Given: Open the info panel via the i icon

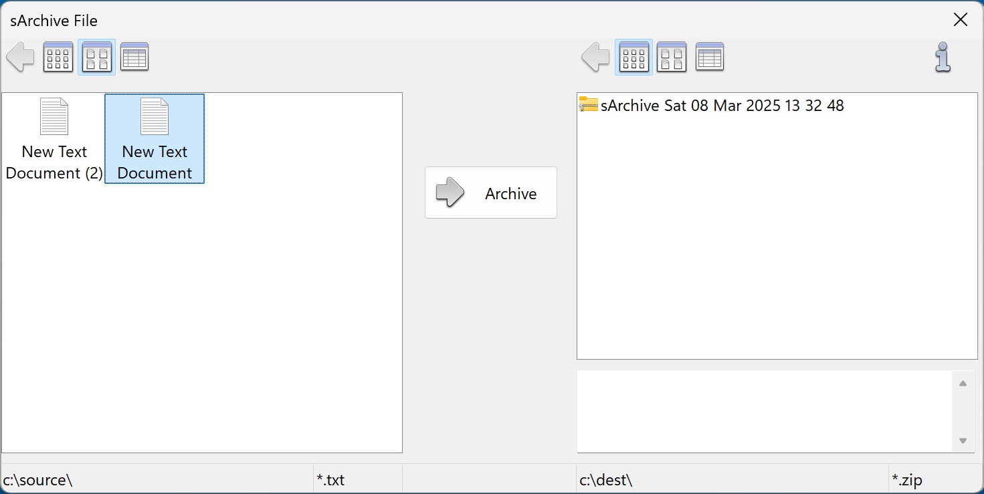Looking at the screenshot, I should [943, 57].
